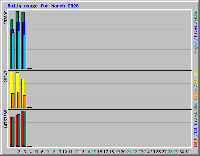Click day label 14 on the axis
The height and width of the screenshot is (156, 200).
point(88,152)
